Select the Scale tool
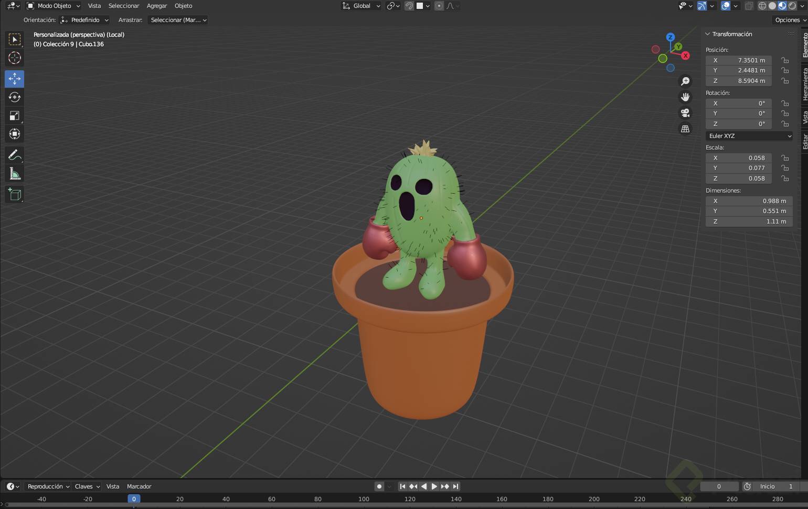The height and width of the screenshot is (509, 808). click(x=14, y=115)
